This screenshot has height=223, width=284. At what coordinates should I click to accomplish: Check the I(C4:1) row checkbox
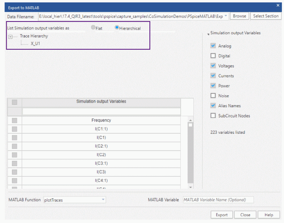[x=15, y=181]
